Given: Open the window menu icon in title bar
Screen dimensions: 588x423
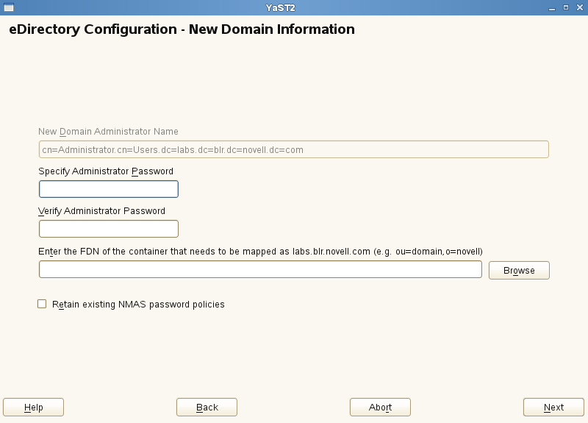Looking at the screenshot, I should click(x=9, y=7).
